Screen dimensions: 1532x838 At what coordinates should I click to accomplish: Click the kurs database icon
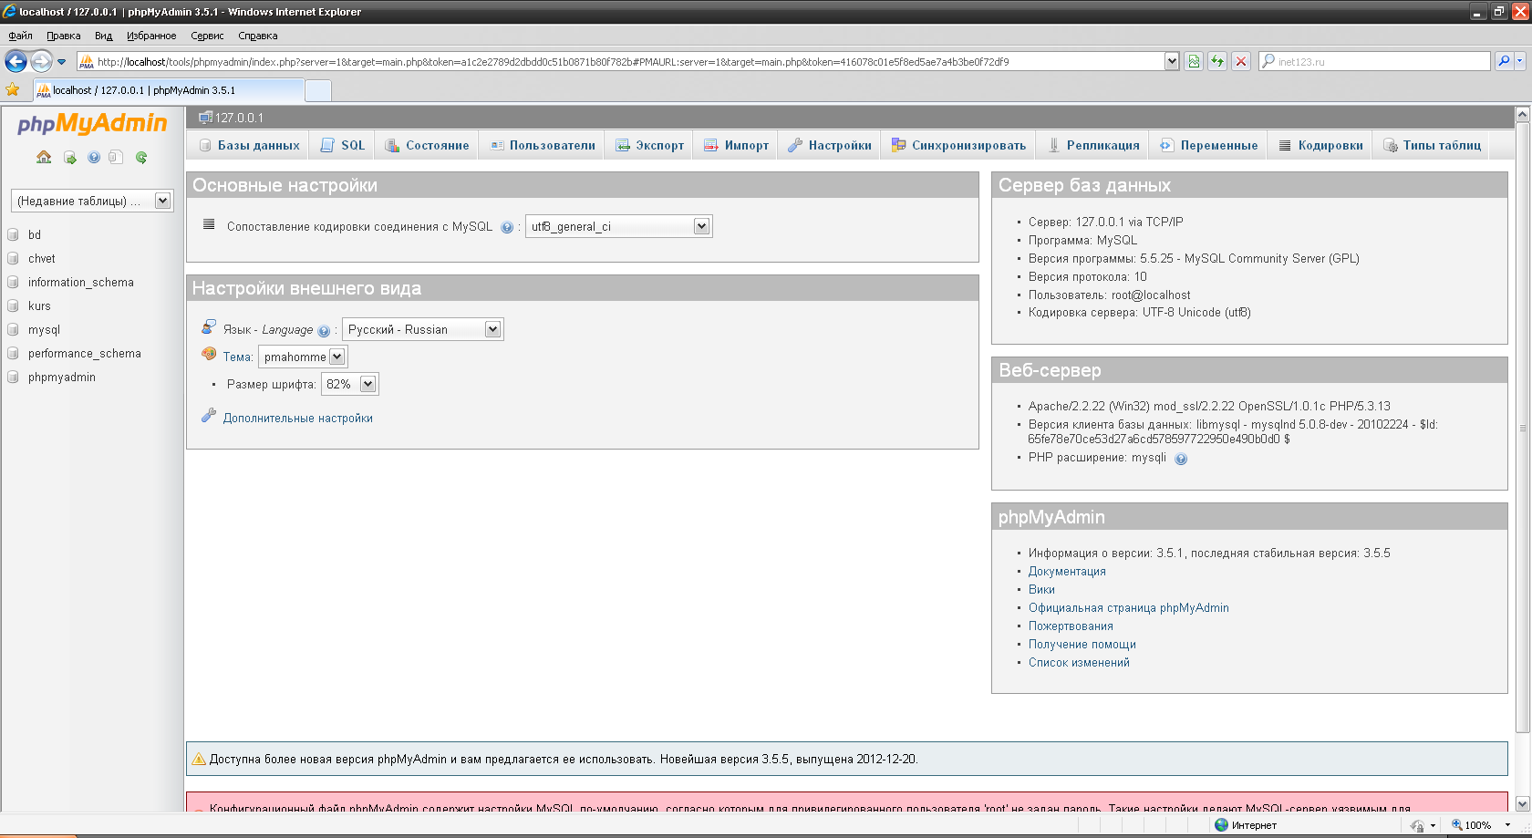(13, 305)
